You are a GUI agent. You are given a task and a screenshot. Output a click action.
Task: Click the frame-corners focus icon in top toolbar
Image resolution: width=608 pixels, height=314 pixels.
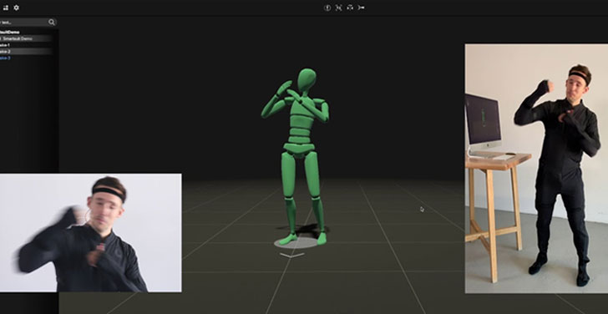coord(338,8)
